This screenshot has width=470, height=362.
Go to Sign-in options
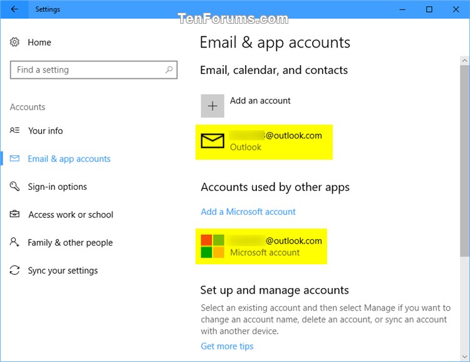coord(57,187)
